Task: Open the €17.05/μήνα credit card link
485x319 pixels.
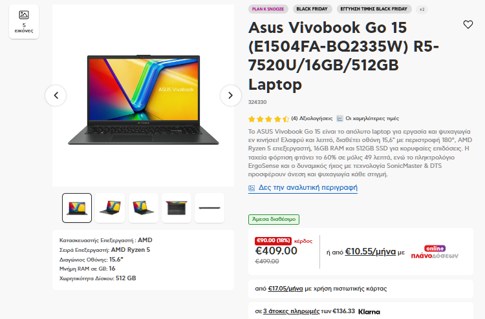Action: (285, 289)
